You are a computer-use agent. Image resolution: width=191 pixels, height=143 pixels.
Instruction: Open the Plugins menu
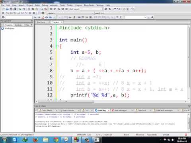(79, 5)
